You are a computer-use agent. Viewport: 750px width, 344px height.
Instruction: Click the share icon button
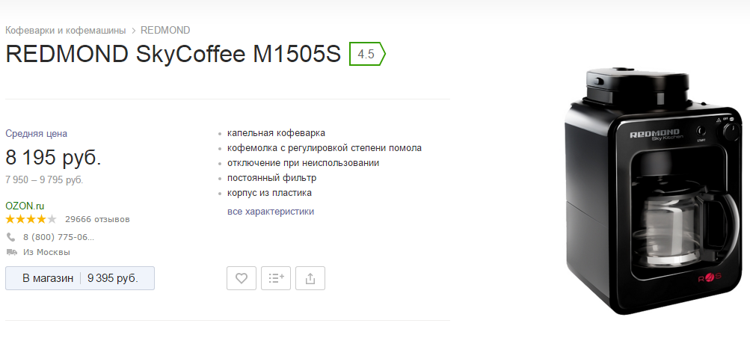coord(310,278)
